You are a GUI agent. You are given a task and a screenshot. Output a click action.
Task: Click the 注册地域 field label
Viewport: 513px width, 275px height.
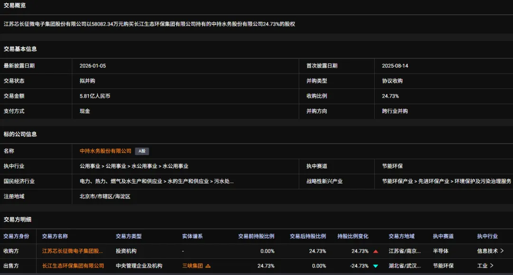(x=14, y=196)
